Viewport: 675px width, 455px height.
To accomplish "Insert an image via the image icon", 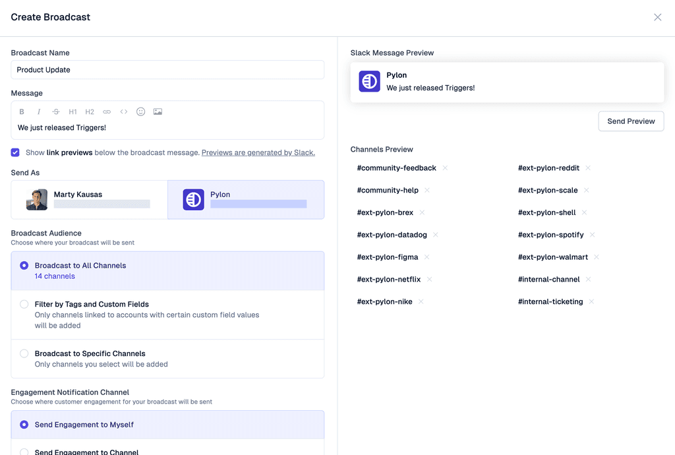I will (158, 111).
